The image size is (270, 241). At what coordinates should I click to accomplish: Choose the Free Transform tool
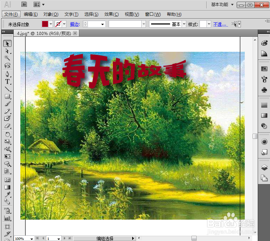click(x=7, y=156)
